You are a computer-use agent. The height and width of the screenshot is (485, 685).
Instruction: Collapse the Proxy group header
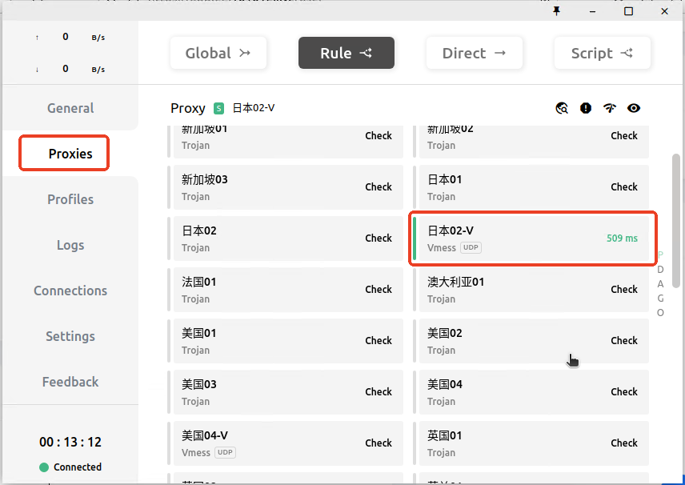pos(188,108)
